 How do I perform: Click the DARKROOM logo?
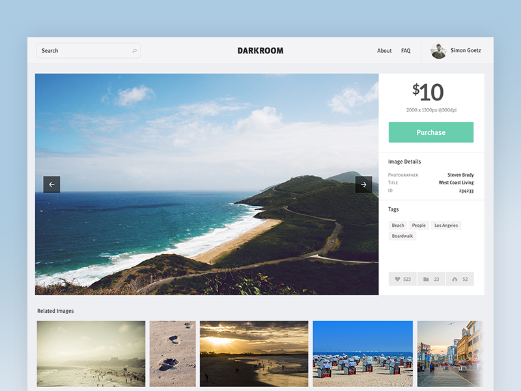[x=260, y=51]
